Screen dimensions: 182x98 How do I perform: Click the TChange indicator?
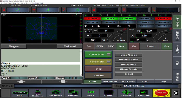163,22
